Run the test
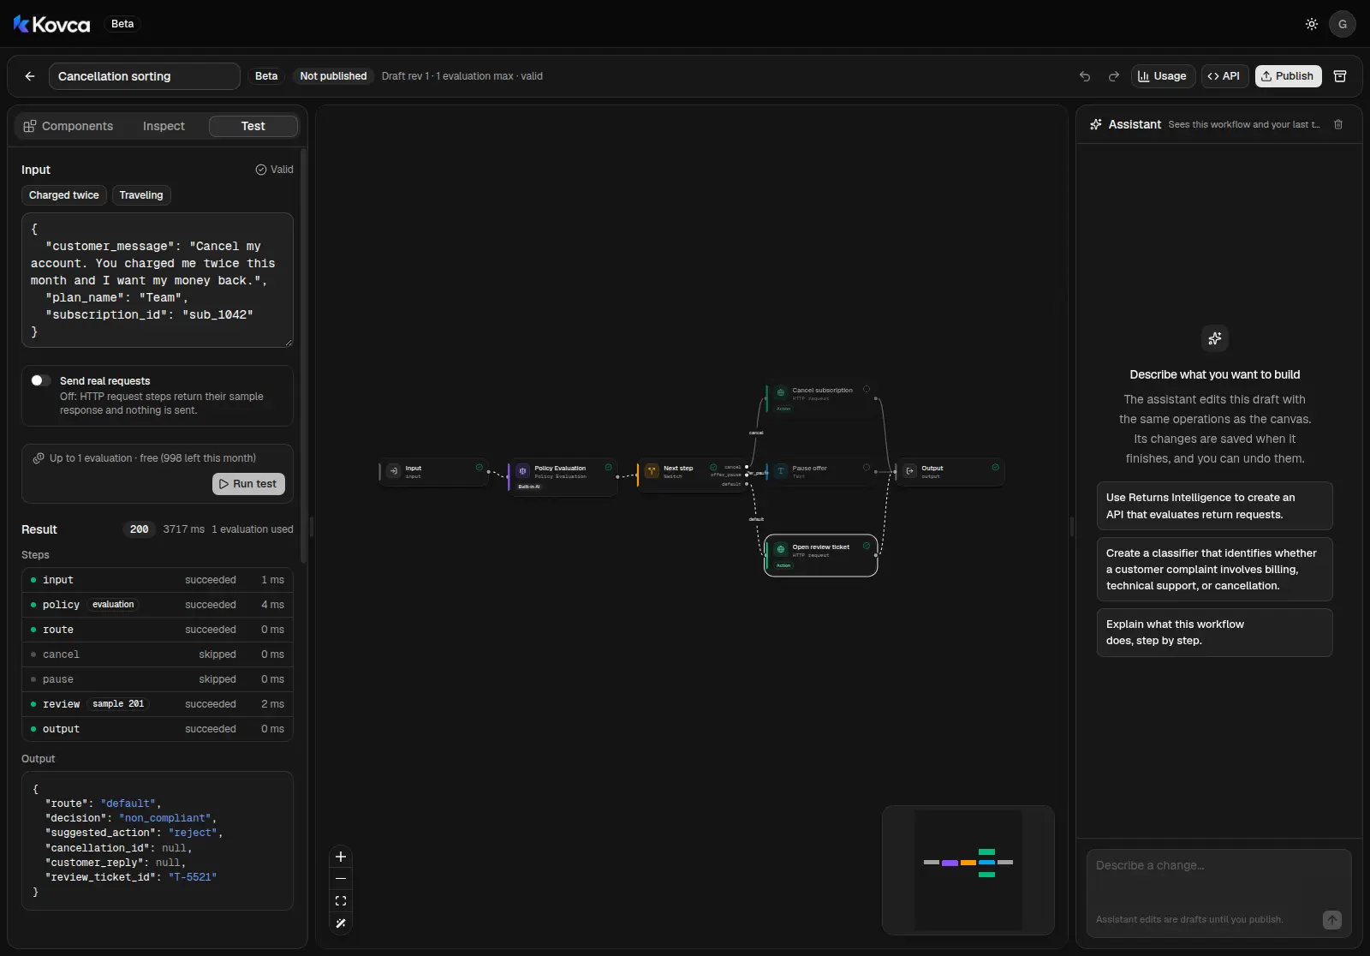This screenshot has height=956, width=1370. [x=248, y=484]
